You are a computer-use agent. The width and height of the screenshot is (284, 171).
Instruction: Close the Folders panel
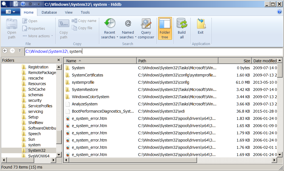tap(59, 60)
